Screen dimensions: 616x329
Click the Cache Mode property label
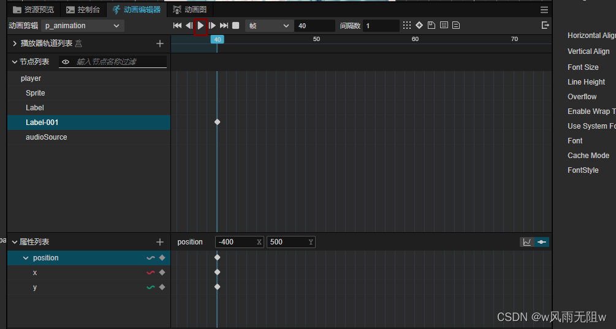tap(588, 156)
